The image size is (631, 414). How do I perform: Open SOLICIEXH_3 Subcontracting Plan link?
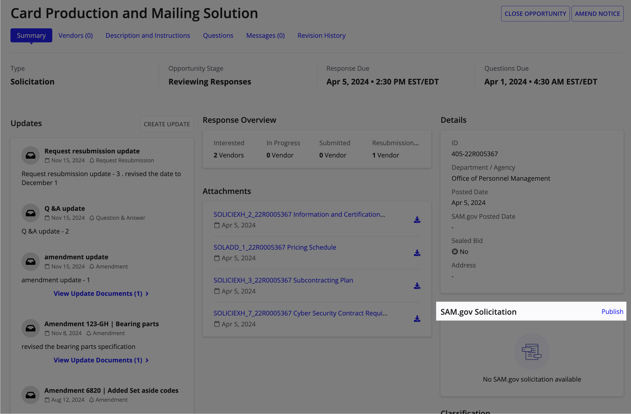(283, 280)
